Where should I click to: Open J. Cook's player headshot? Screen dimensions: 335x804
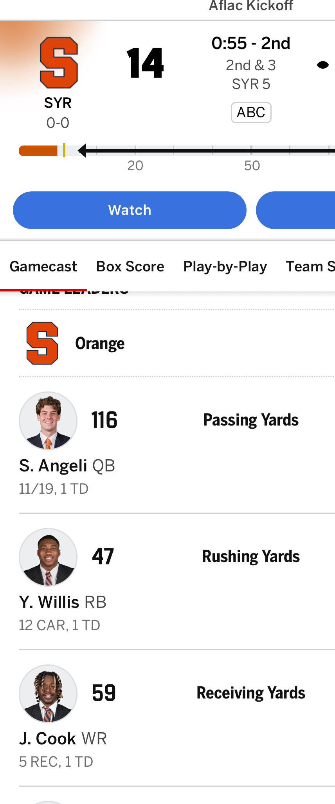[48, 693]
